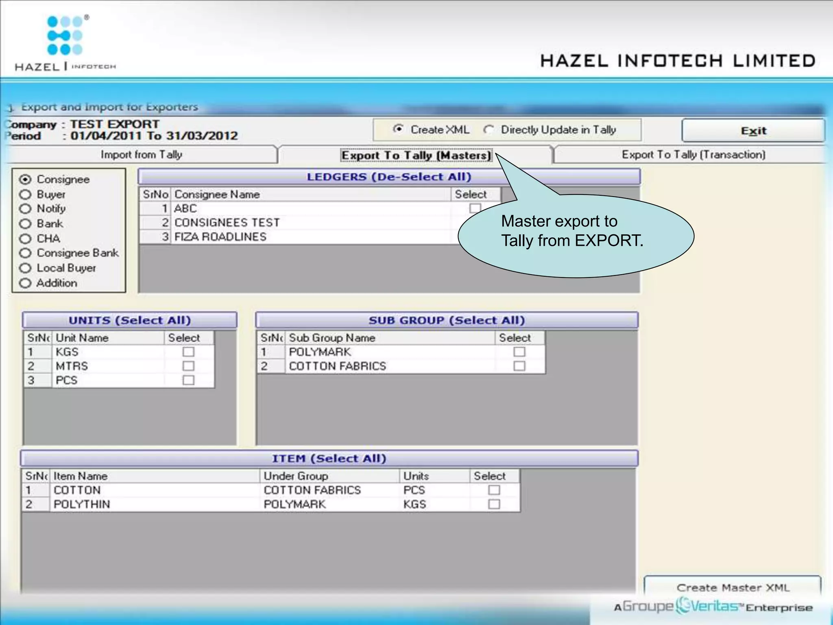The image size is (833, 625).
Task: Click SUB GROUP (Select All) header
Action: (x=447, y=320)
